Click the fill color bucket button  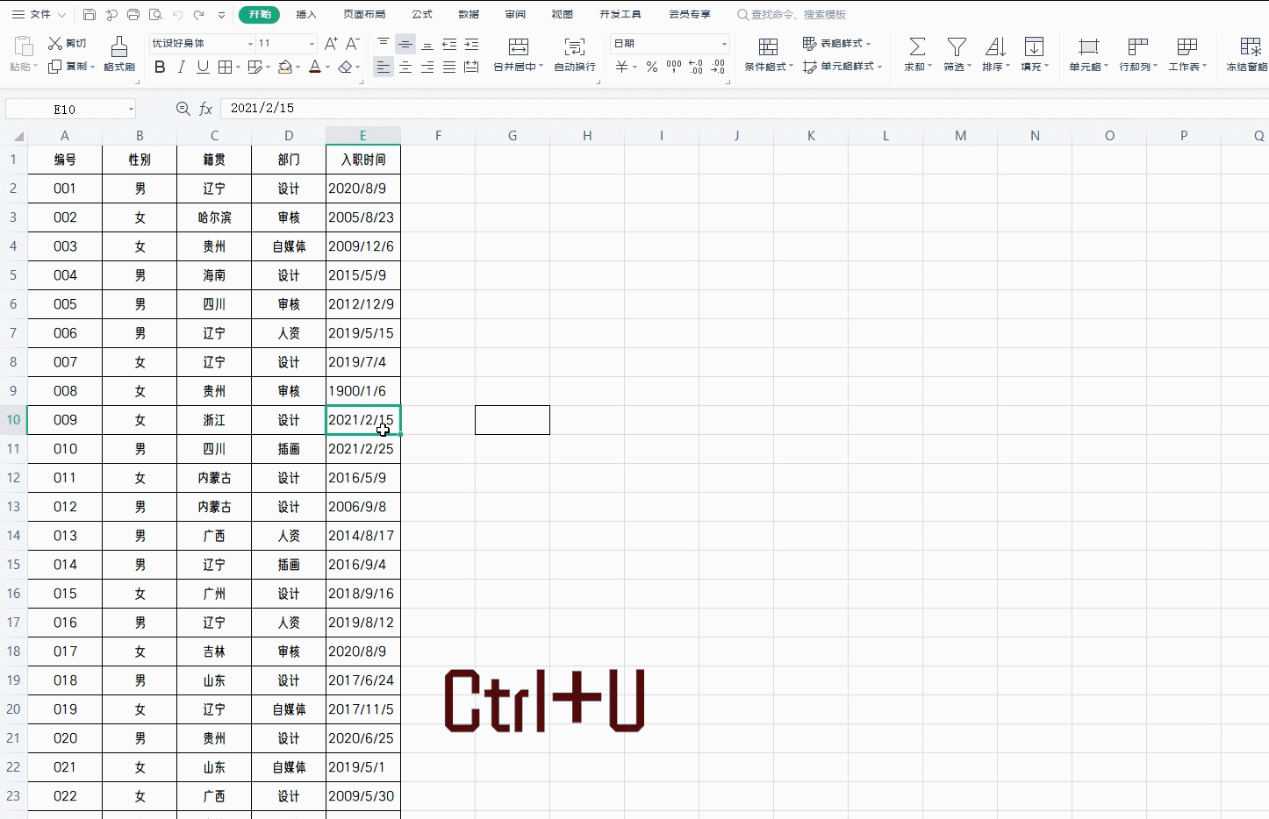coord(284,67)
